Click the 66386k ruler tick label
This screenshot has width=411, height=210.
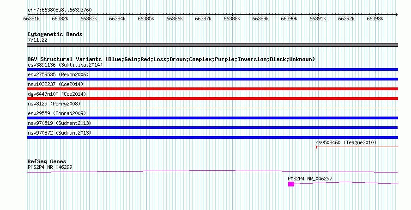(x=175, y=19)
